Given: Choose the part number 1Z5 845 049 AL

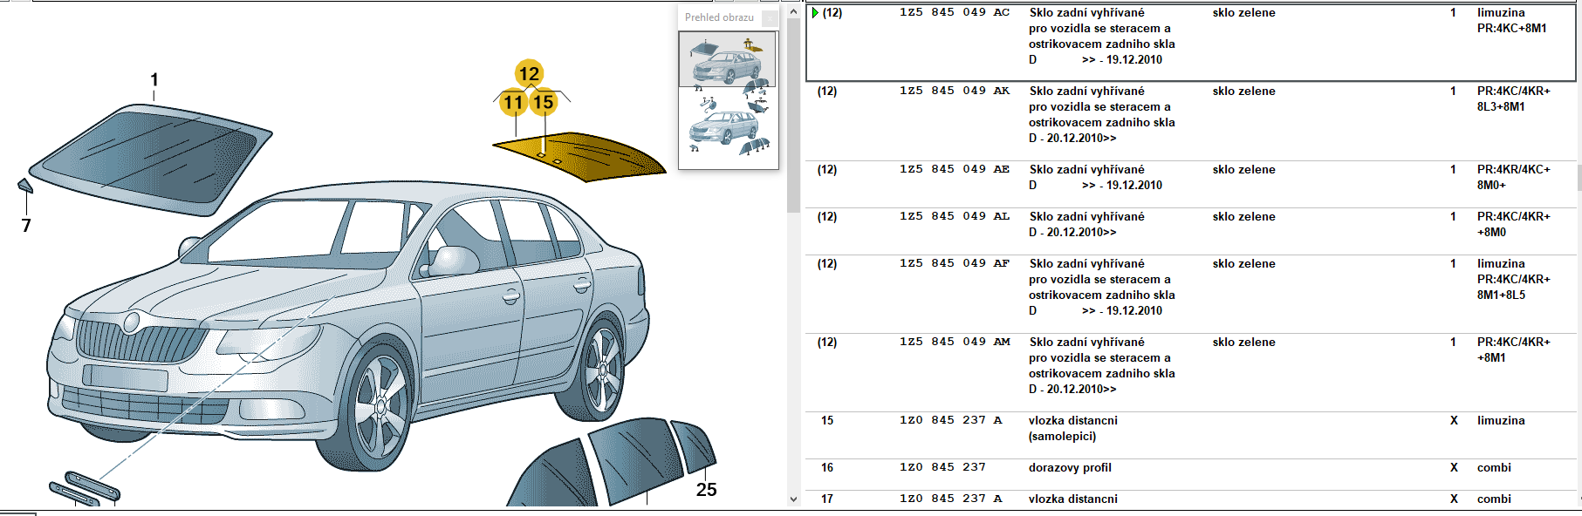Looking at the screenshot, I should click(955, 217).
